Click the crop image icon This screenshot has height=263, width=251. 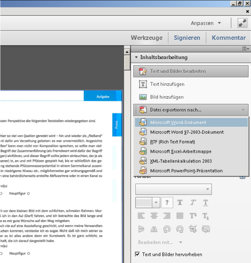click(x=193, y=229)
